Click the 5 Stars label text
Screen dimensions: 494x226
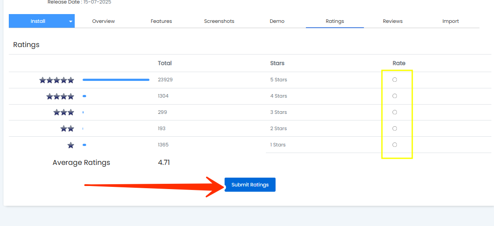coord(279,80)
